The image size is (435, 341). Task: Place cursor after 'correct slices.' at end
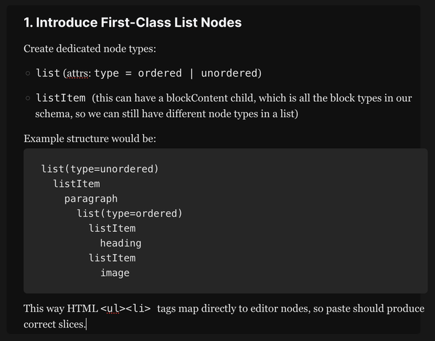[86, 324]
